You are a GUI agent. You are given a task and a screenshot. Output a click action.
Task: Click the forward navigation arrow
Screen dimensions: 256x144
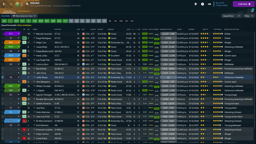[11, 4]
